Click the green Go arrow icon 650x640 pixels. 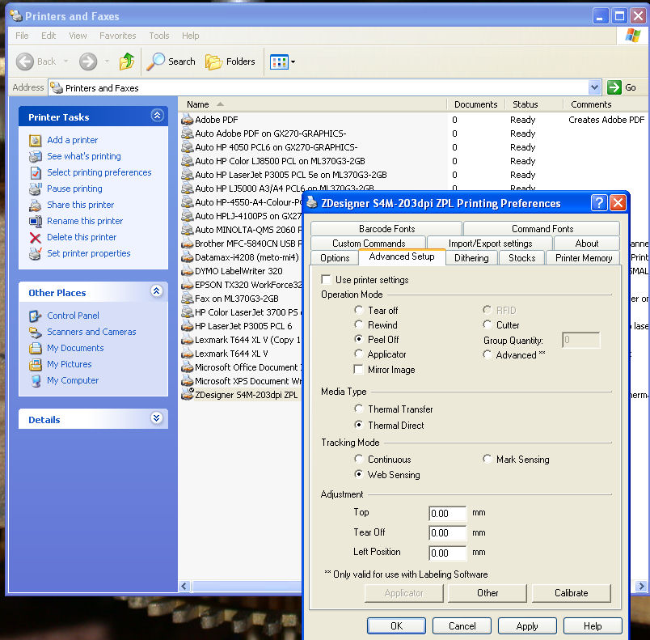(x=614, y=87)
